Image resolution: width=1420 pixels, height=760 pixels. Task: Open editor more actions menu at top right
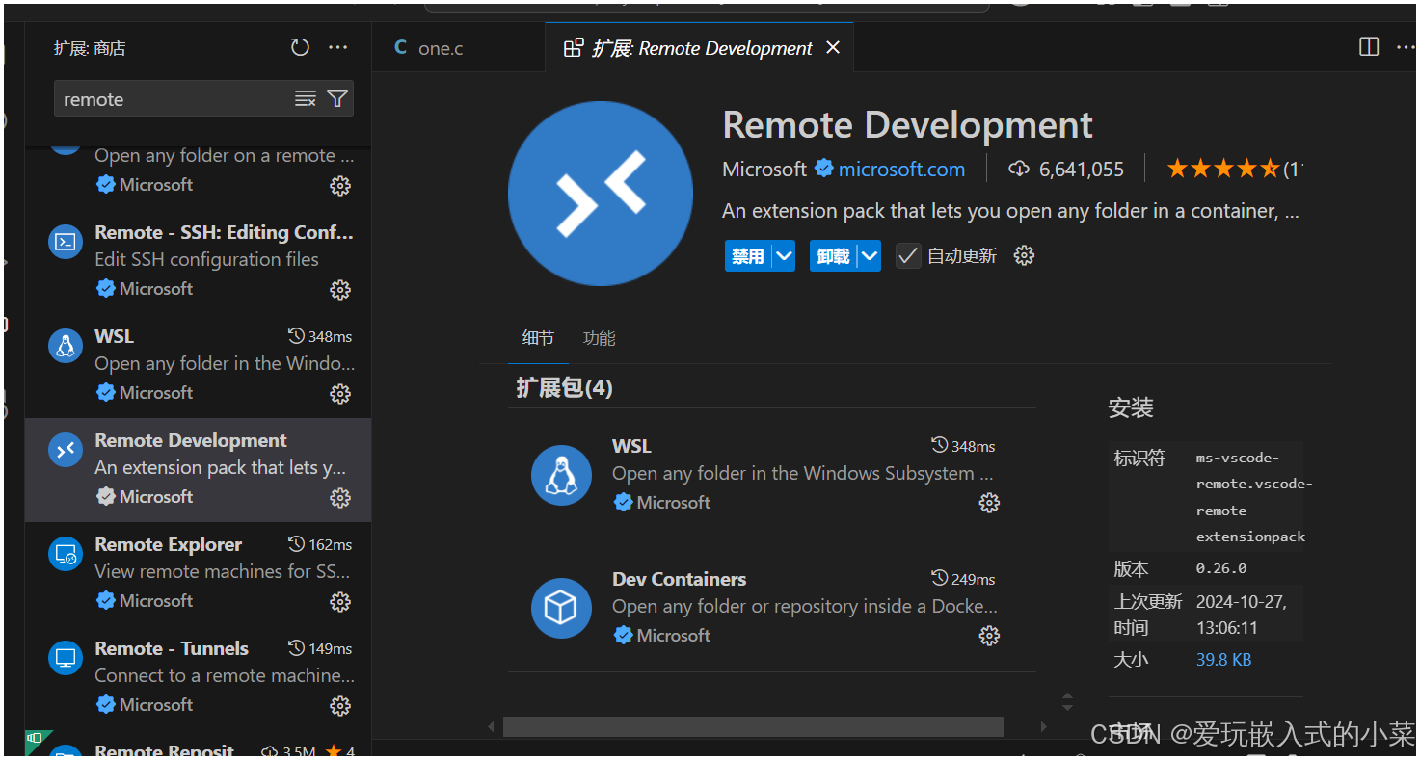click(x=1406, y=47)
